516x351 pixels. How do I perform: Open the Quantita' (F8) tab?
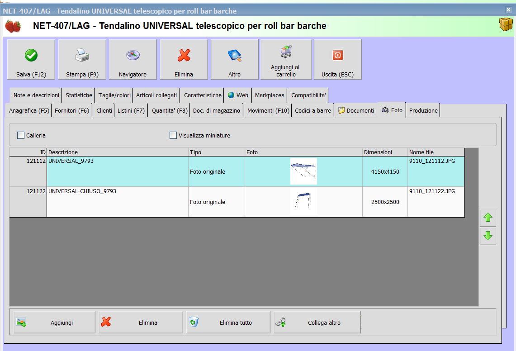coord(170,111)
